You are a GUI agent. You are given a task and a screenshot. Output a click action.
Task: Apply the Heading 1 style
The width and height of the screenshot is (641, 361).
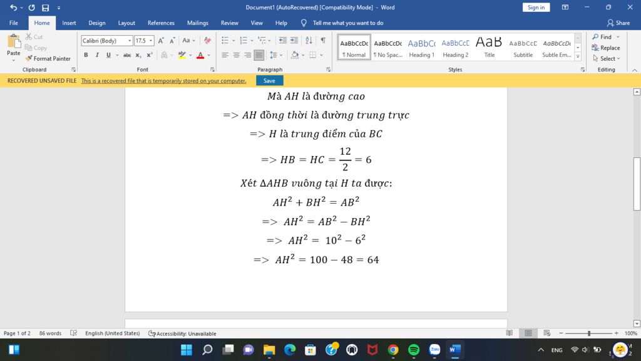[421, 47]
